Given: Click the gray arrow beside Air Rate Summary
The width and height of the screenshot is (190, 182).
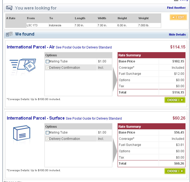Looking at the screenshot, I should pos(115,80).
